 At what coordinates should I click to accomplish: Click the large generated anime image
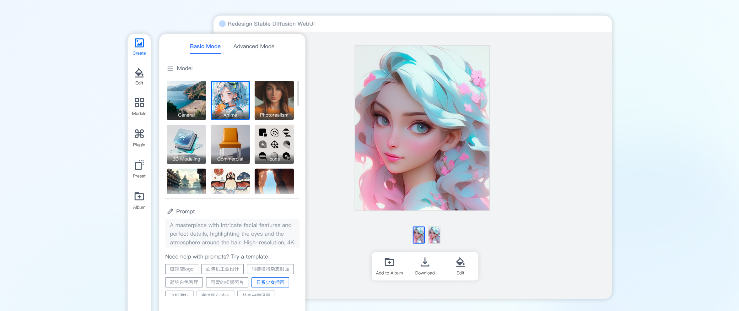click(422, 128)
